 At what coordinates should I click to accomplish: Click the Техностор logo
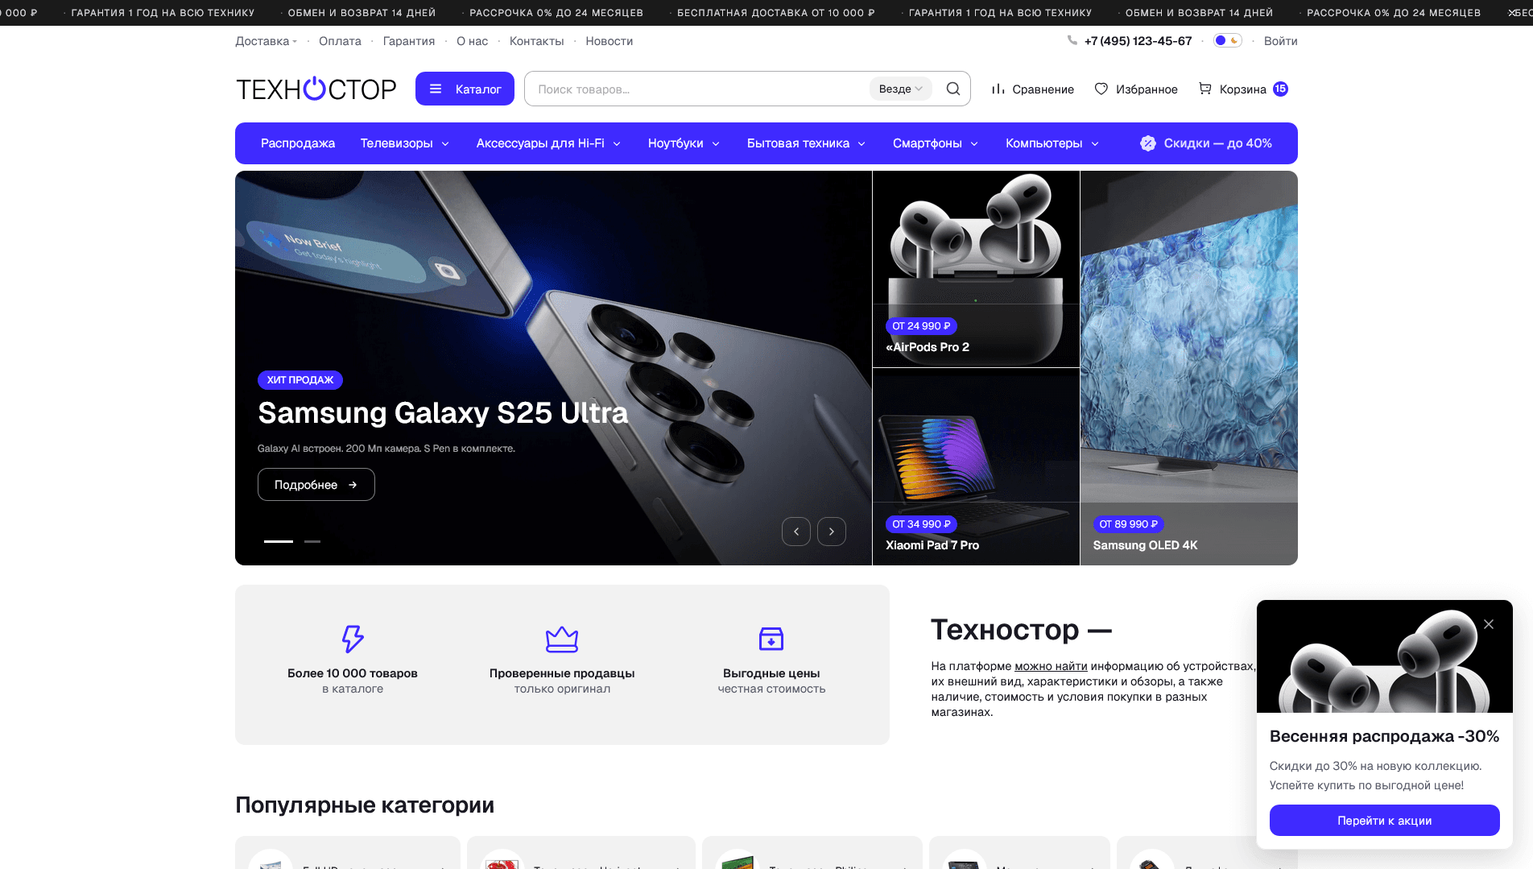(x=316, y=89)
